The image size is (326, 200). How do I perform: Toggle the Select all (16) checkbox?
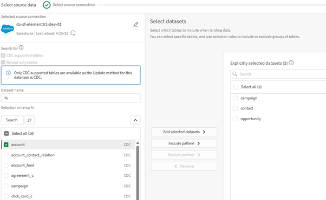pos(6,133)
